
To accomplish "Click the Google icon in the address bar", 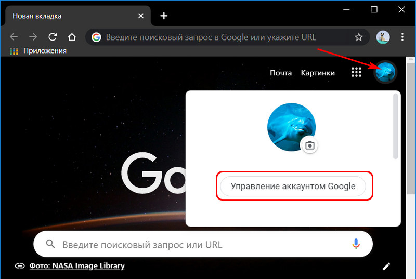I will coord(96,37).
